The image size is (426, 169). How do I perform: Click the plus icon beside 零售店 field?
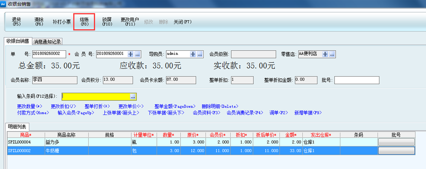(x=325, y=54)
